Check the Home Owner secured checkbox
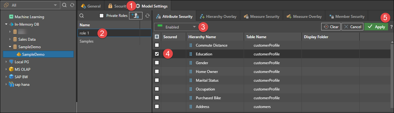 coord(157,72)
